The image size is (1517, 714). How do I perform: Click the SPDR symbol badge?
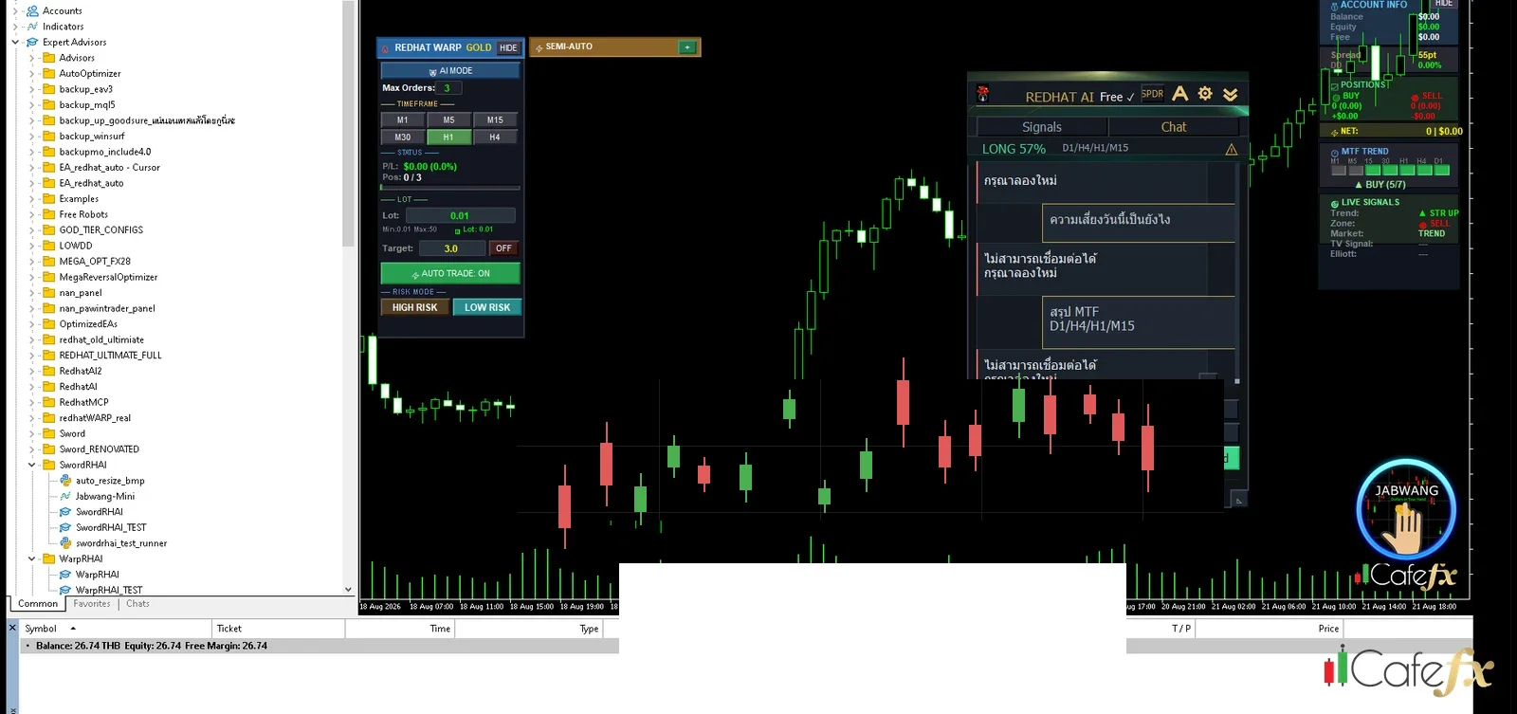click(1152, 94)
